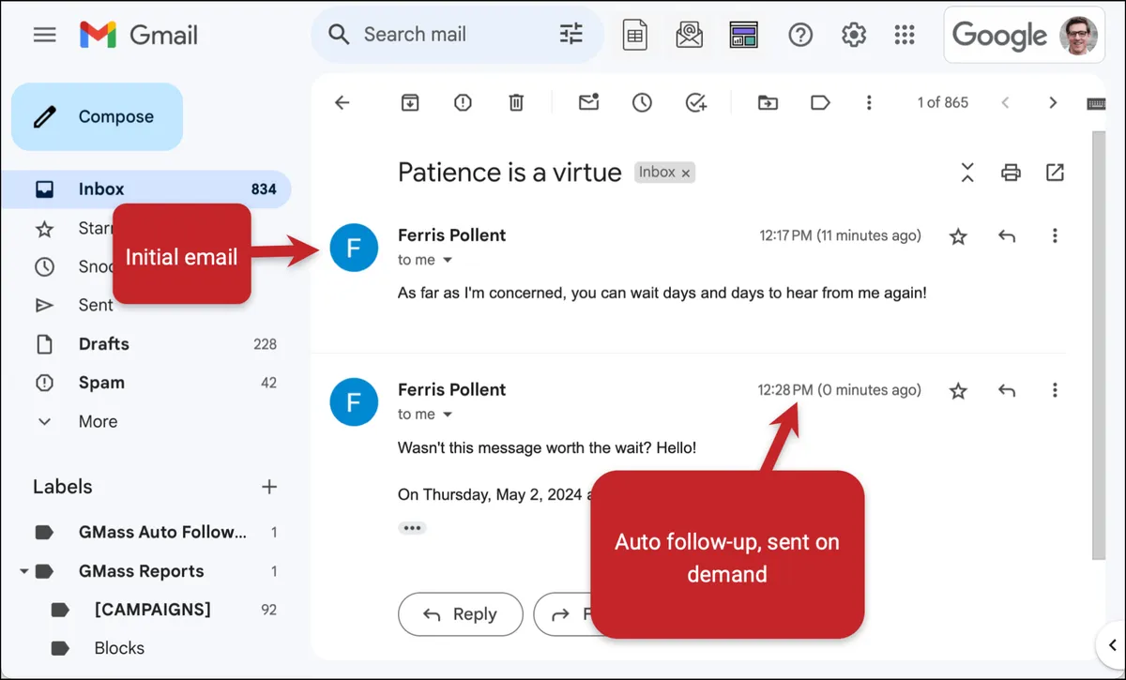
Task: Show the side panel arrow
Action: (x=1111, y=643)
